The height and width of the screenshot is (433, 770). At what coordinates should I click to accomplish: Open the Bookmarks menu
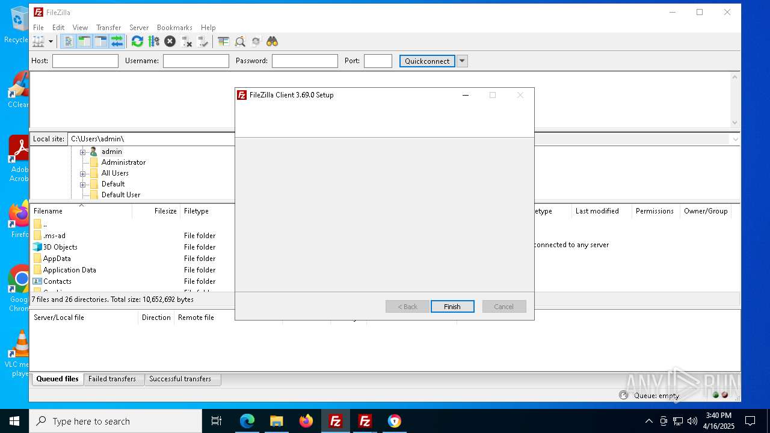[x=174, y=28]
